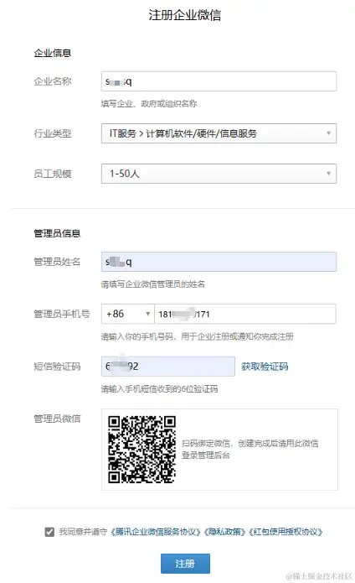Click the 短信验证码 input field
The width and height of the screenshot is (355, 583).
[168, 367]
